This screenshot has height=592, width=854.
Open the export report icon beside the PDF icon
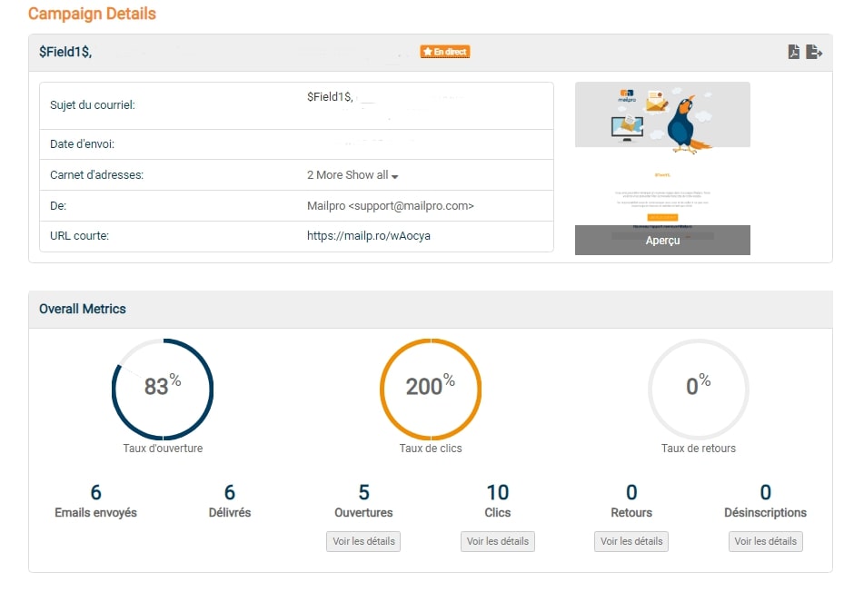tap(814, 52)
